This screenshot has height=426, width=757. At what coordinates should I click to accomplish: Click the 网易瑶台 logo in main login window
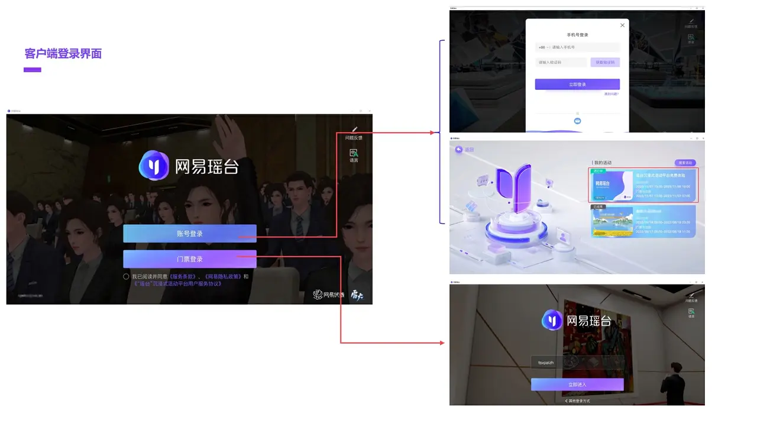(x=189, y=165)
